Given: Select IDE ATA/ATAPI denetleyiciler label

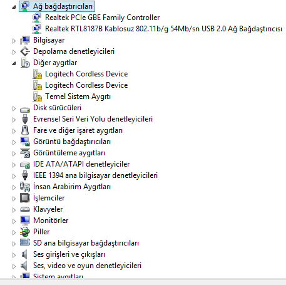Looking at the screenshot, I should point(81,164).
